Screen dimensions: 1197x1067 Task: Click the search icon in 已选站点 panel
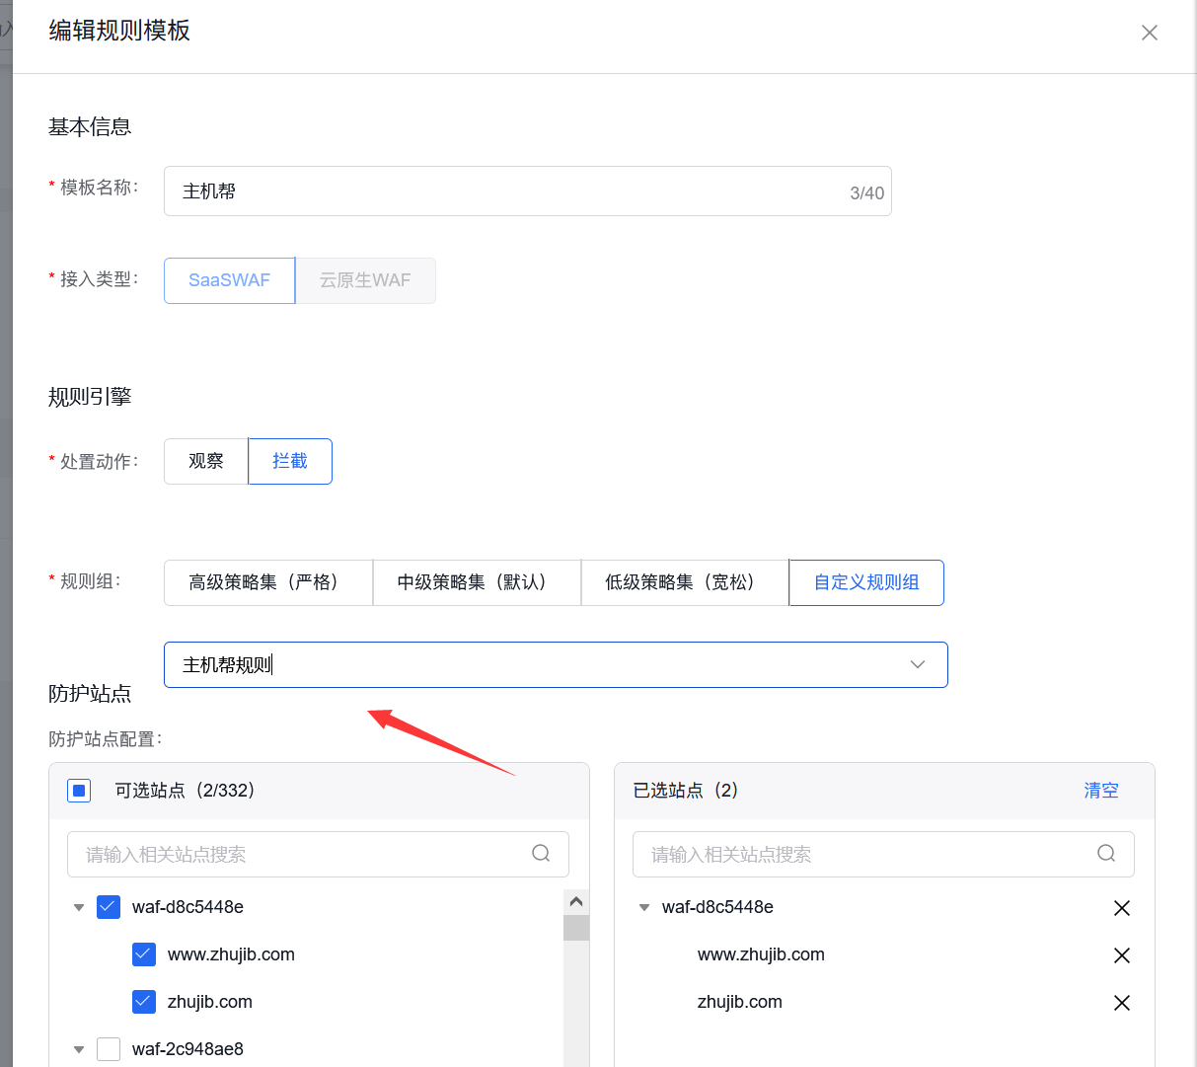(x=1105, y=853)
